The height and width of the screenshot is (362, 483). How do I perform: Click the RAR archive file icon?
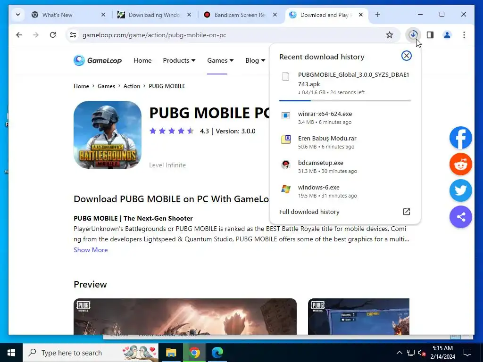[x=286, y=140]
